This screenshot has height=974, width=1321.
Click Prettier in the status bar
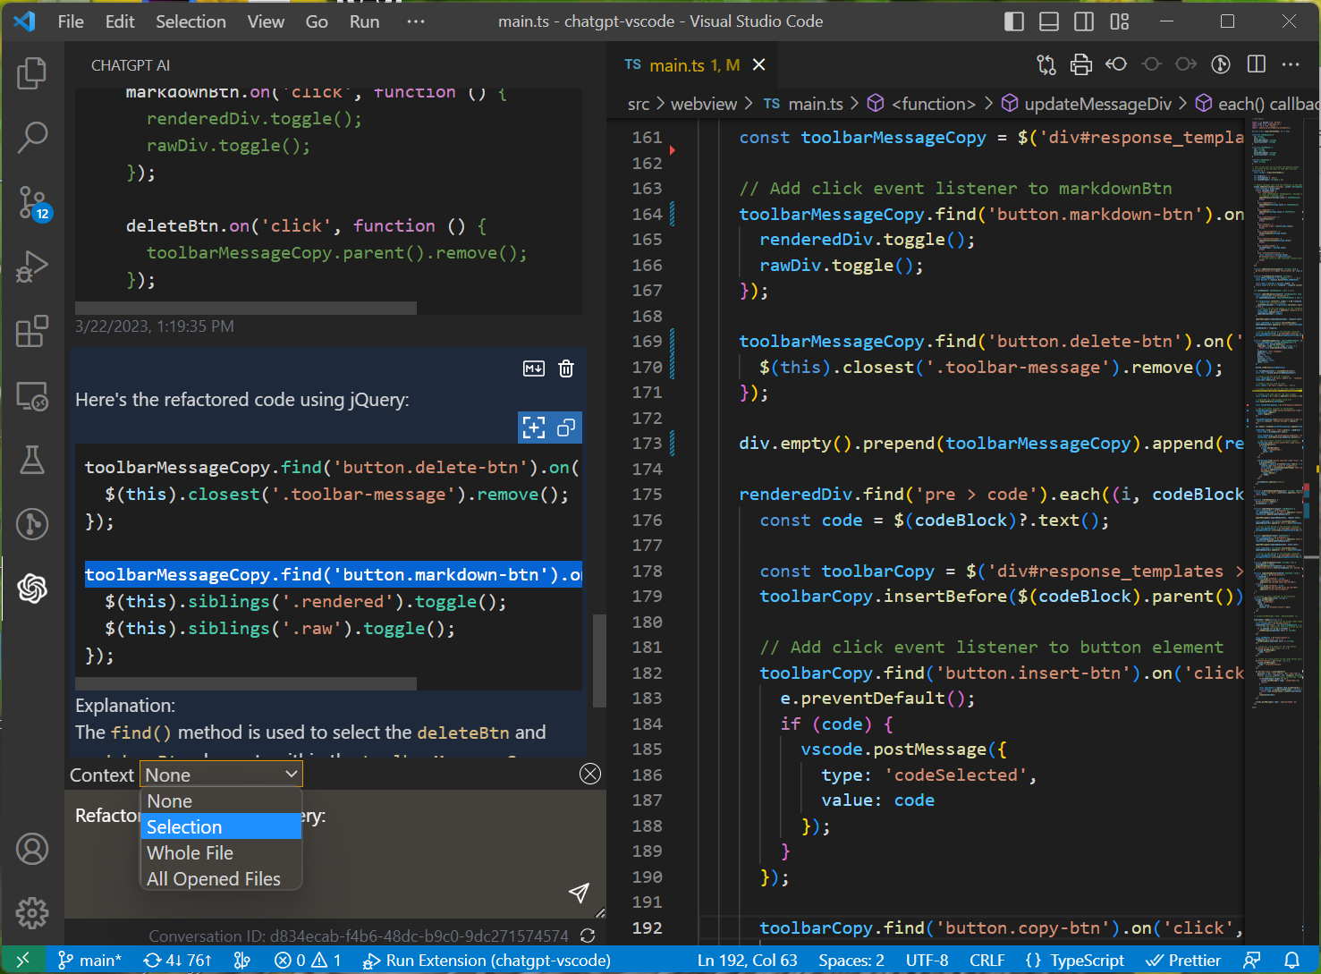coord(1183,961)
